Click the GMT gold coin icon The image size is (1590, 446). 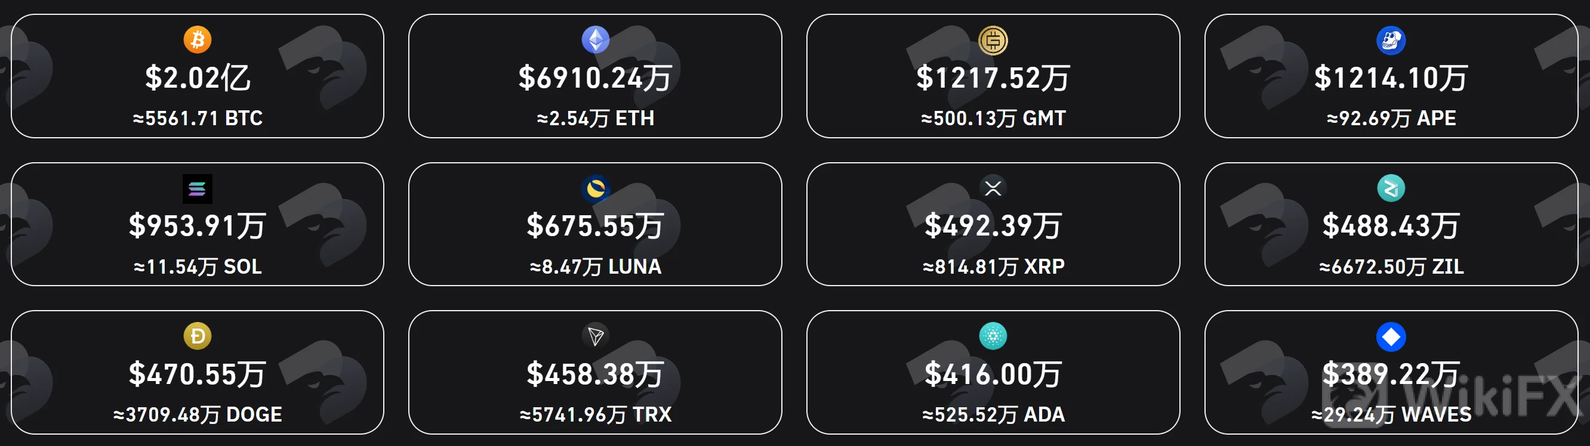pos(993,41)
